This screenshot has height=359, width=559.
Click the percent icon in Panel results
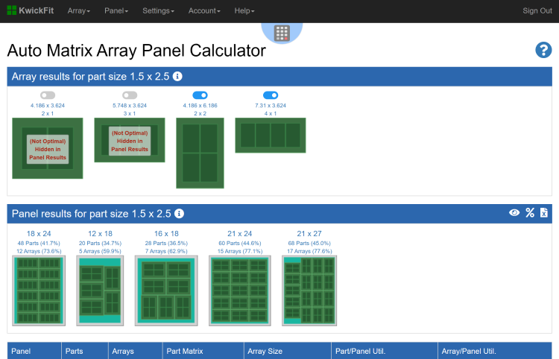point(530,214)
